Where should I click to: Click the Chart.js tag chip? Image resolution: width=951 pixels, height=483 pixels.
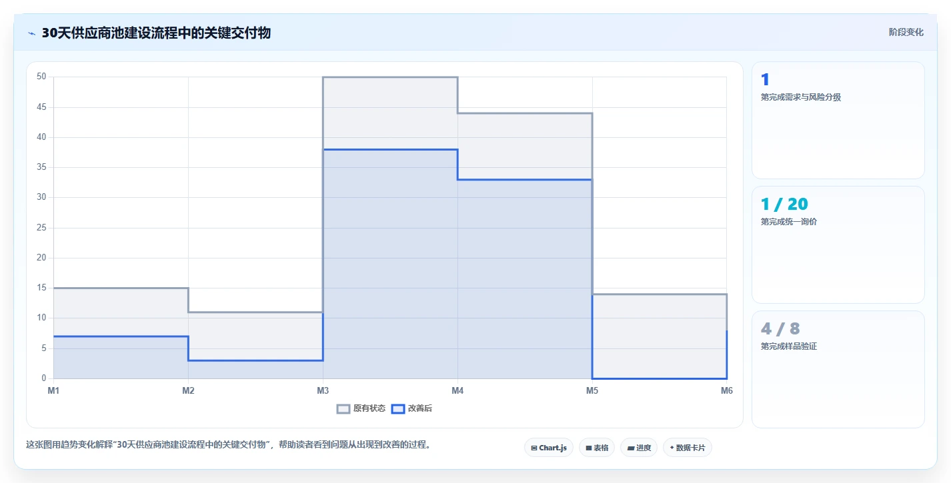(x=549, y=448)
